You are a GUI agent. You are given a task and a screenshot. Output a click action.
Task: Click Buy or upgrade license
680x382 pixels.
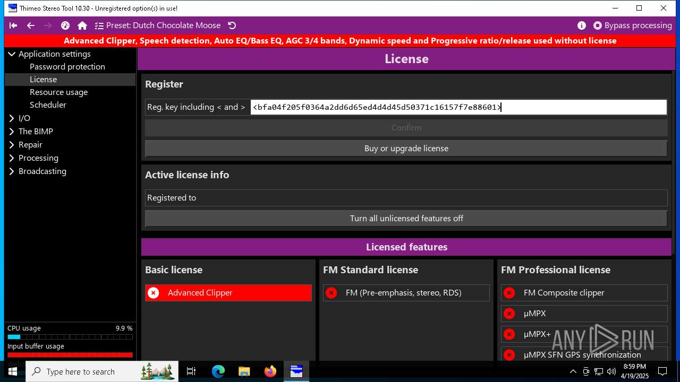tap(406, 149)
